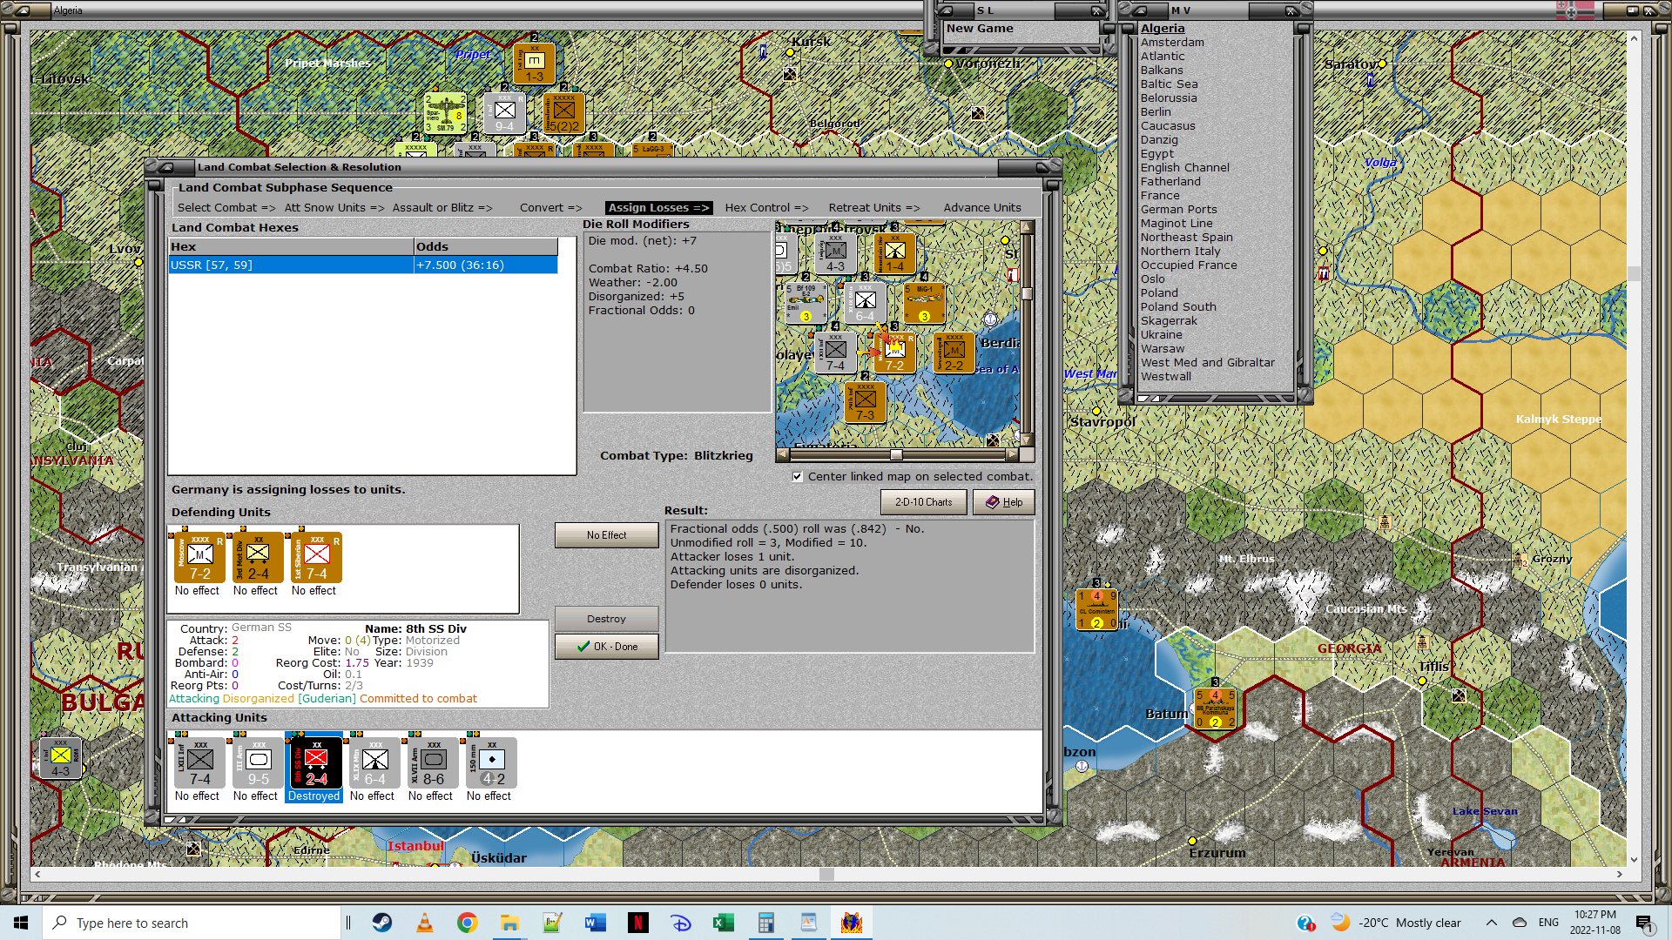Select the 7-4 infantry attacking unit counter
Screen dimensions: 1672x940
click(x=199, y=763)
